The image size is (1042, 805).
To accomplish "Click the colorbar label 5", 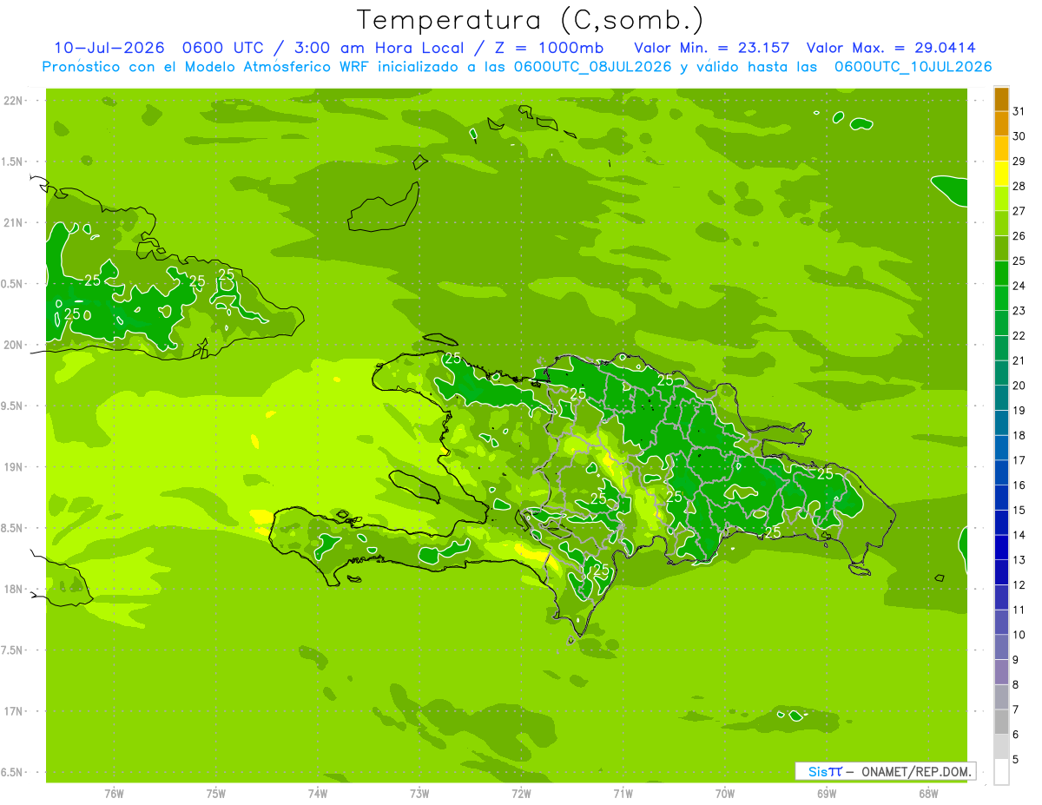I will tap(1015, 759).
